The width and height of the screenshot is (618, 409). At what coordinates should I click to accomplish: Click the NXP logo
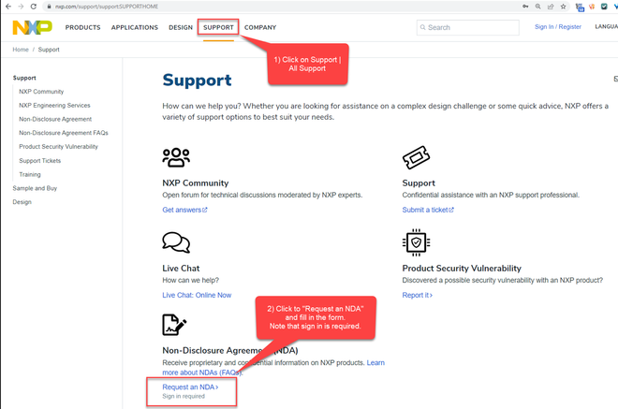(33, 27)
